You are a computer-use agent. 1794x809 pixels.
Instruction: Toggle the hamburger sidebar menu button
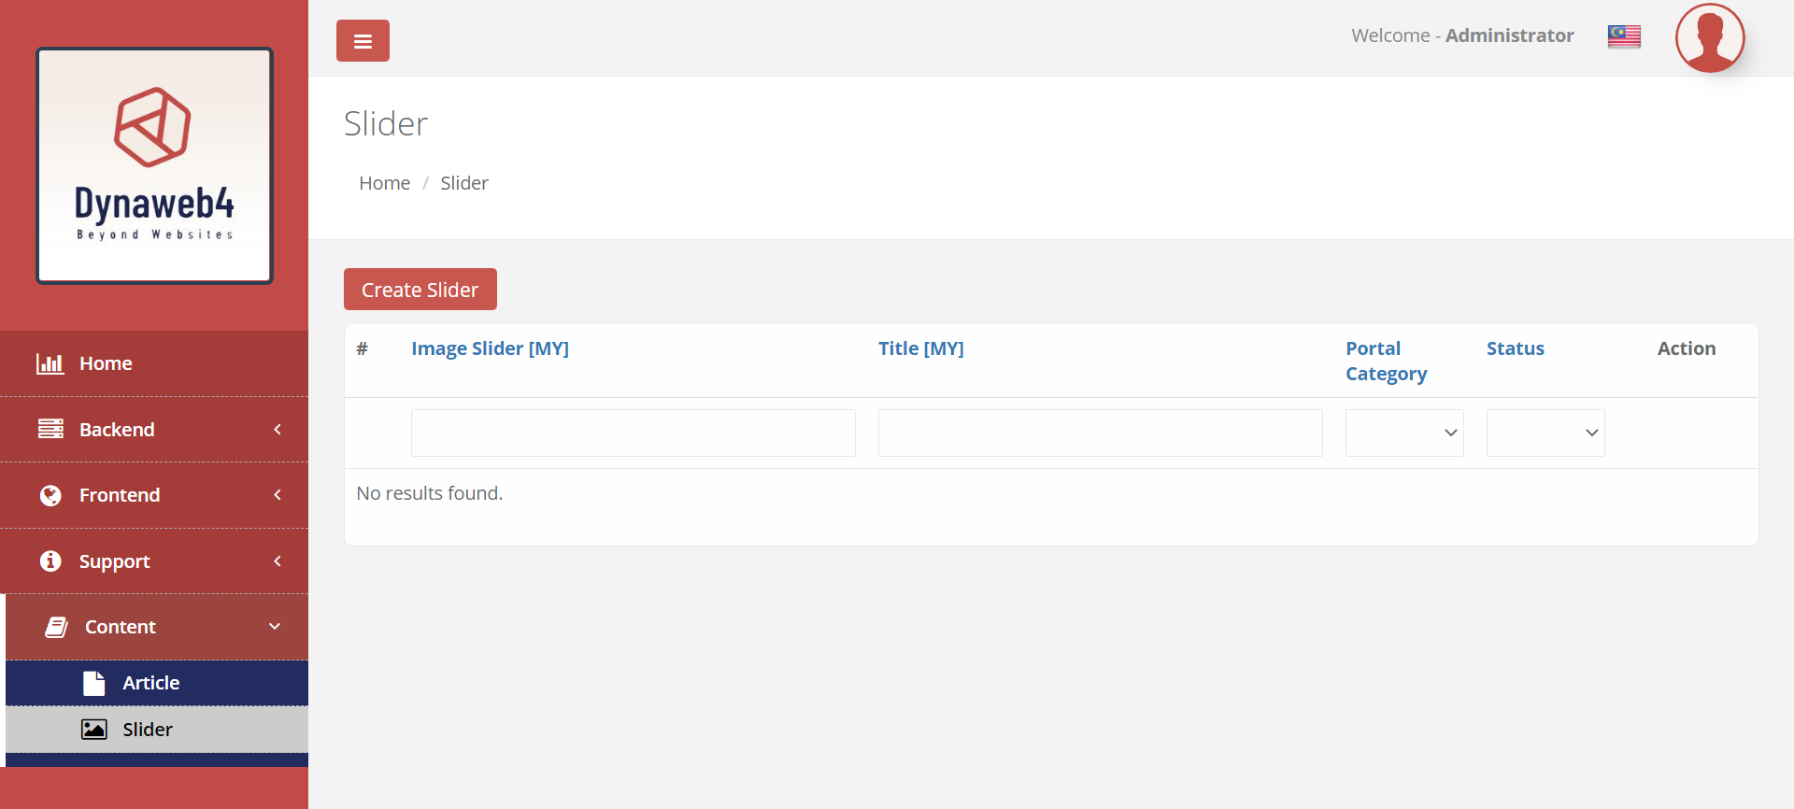point(363,41)
